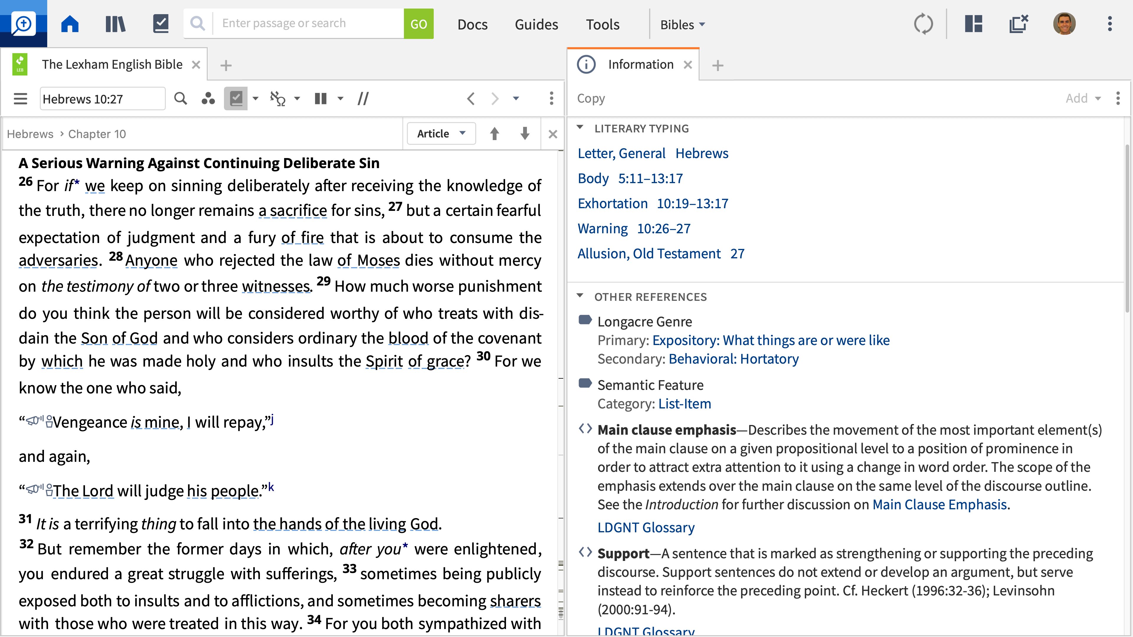The image size is (1133, 637).
Task: Open the Main Clause Emphasis link
Action: pos(939,505)
